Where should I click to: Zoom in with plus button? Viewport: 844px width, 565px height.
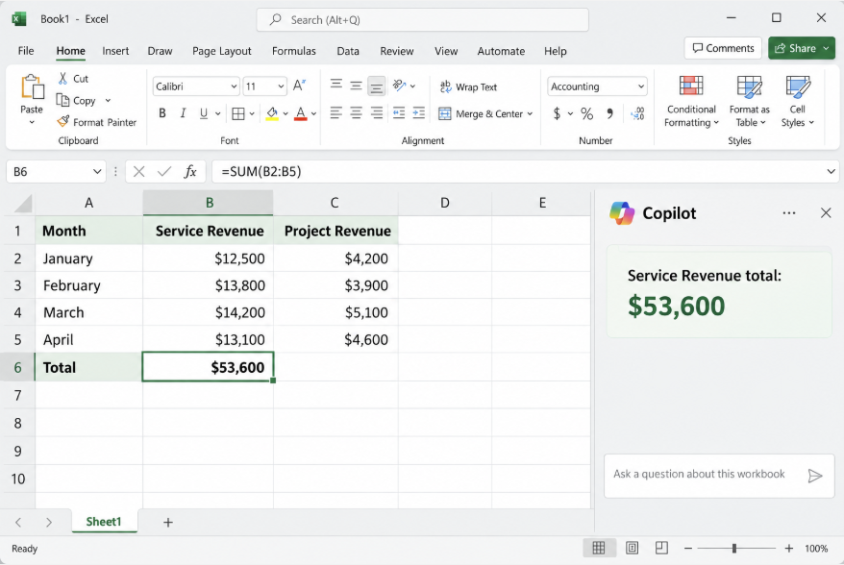(x=788, y=549)
